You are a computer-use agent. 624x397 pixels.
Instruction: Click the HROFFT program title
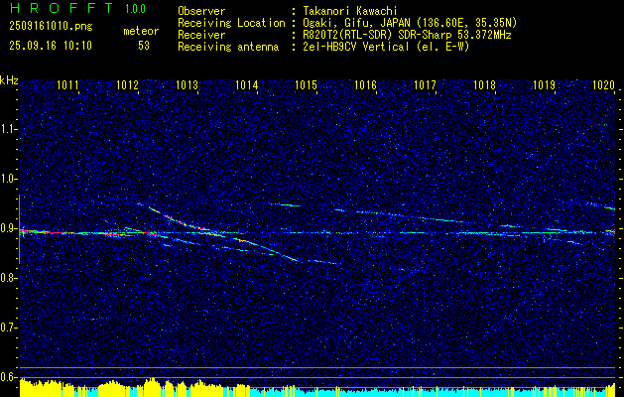tap(62, 8)
